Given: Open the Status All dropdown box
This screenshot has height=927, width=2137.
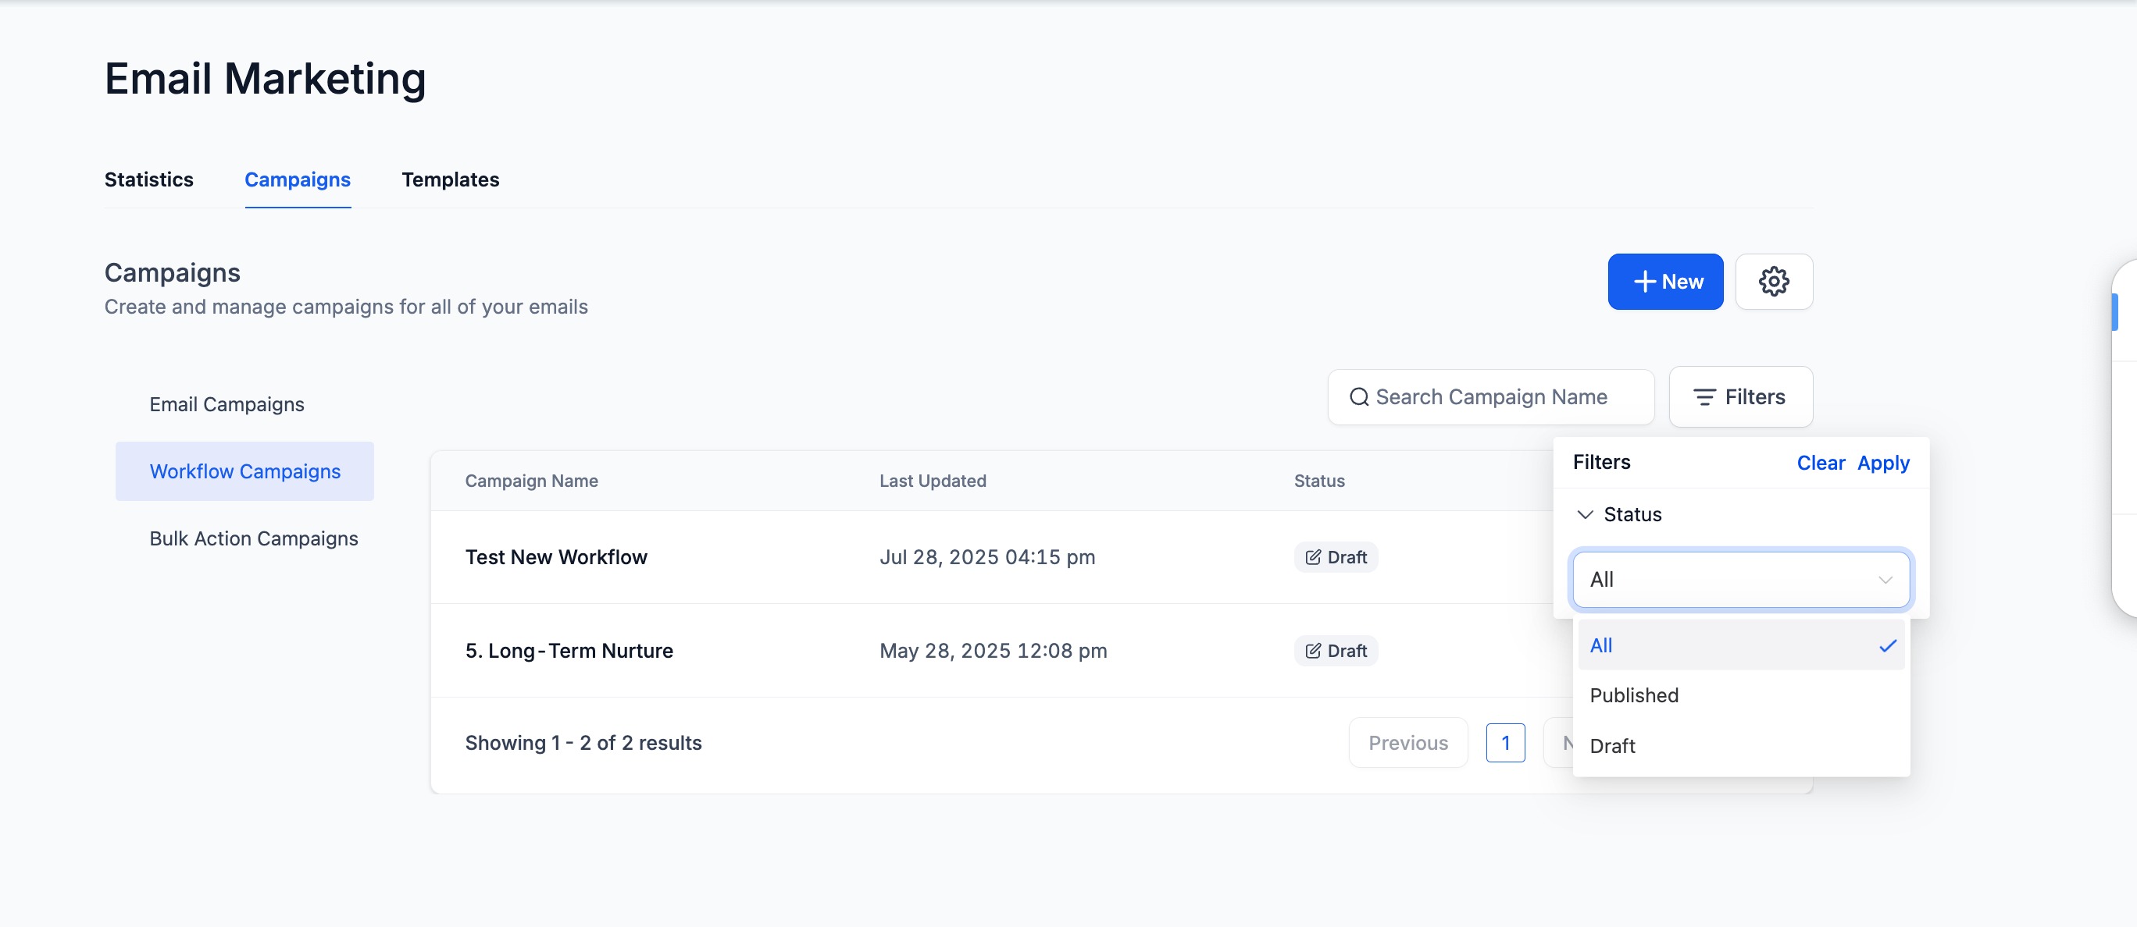Looking at the screenshot, I should (1740, 580).
